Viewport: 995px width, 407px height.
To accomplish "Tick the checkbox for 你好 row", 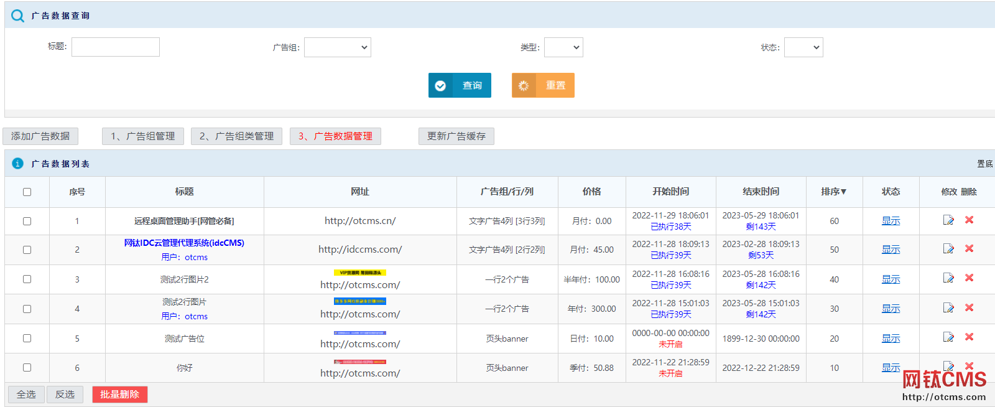I will tap(27, 367).
